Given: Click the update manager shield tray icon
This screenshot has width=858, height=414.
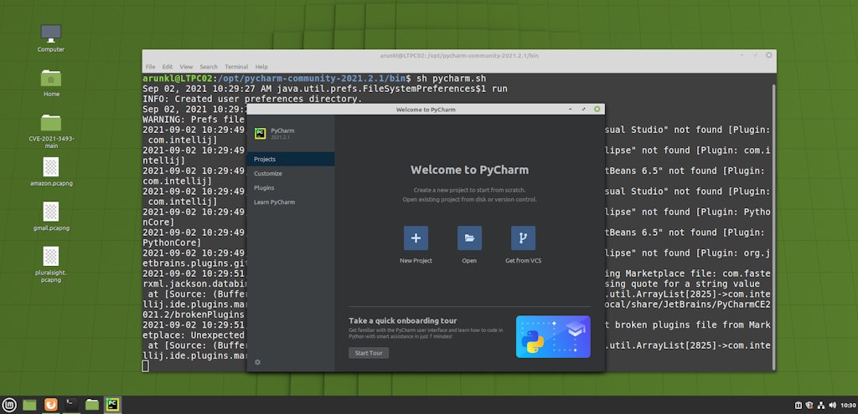Looking at the screenshot, I should [x=809, y=406].
